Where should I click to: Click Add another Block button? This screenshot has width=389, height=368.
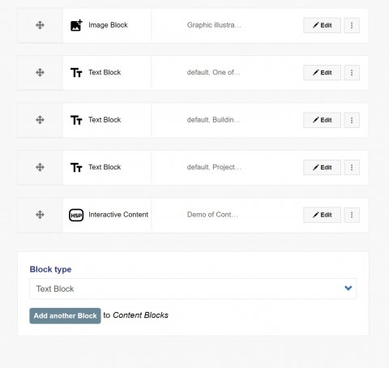click(65, 316)
